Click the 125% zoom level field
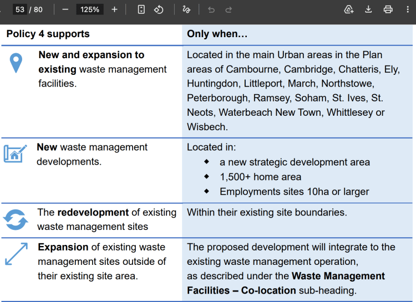 tap(90, 9)
